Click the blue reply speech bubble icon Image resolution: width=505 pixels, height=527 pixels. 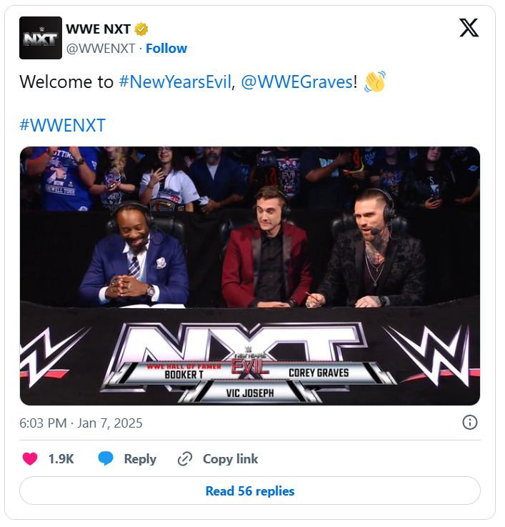pyautogui.click(x=106, y=459)
